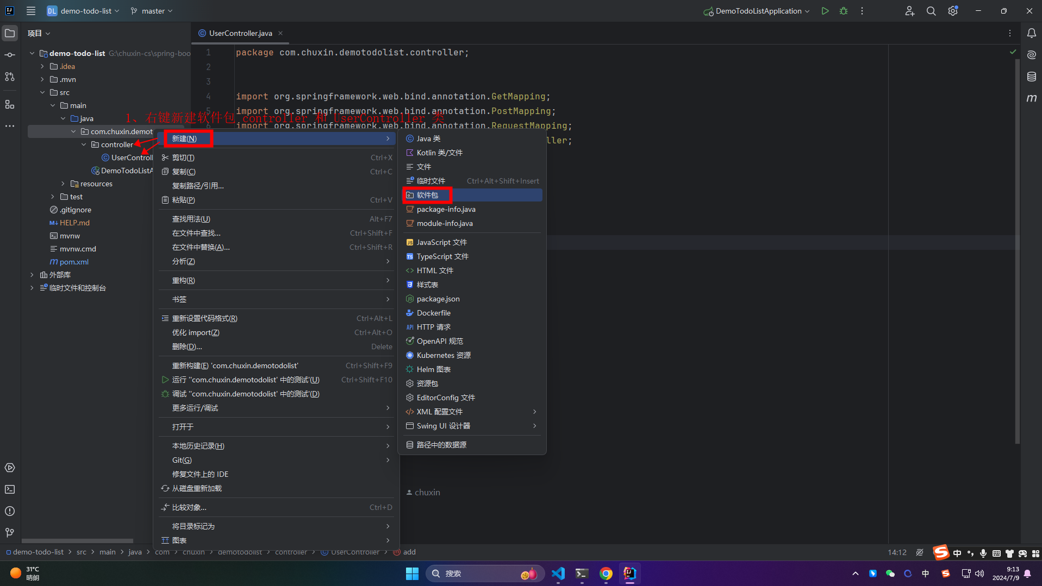Run DemoTodoListApplication
This screenshot has width=1042, height=586.
825,11
